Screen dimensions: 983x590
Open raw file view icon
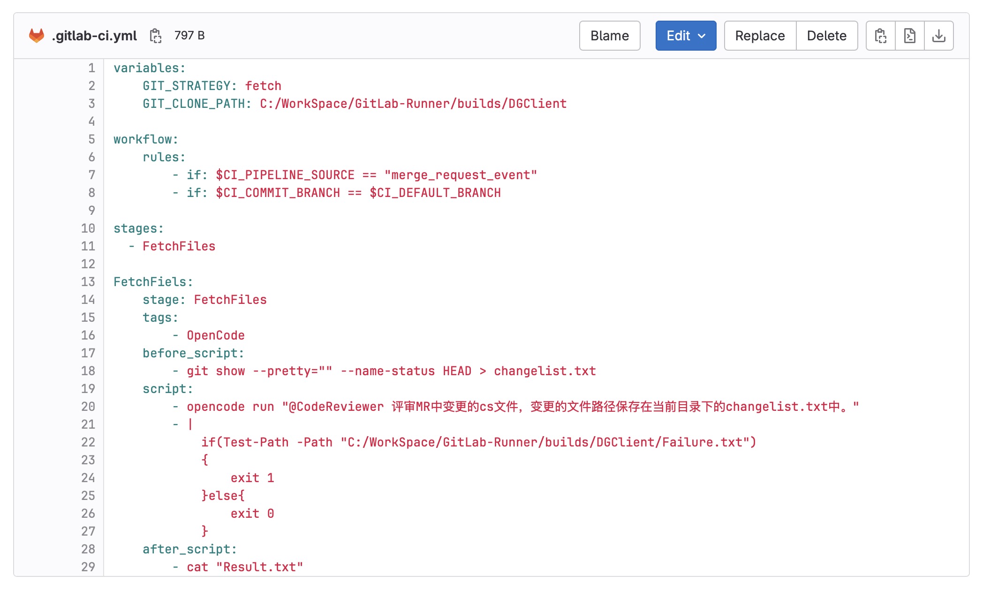(909, 36)
